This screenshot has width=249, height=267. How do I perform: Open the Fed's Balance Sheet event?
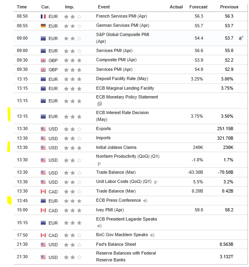[116, 244]
